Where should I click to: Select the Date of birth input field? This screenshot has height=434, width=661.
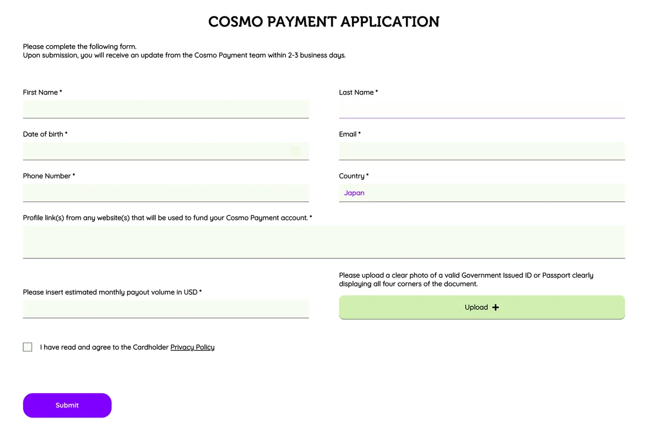point(166,151)
